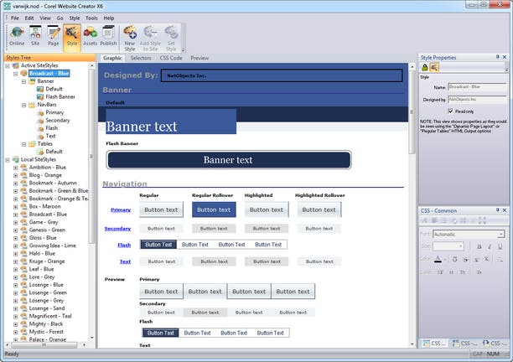
Task: Open the Assets view icon
Action: click(x=90, y=35)
